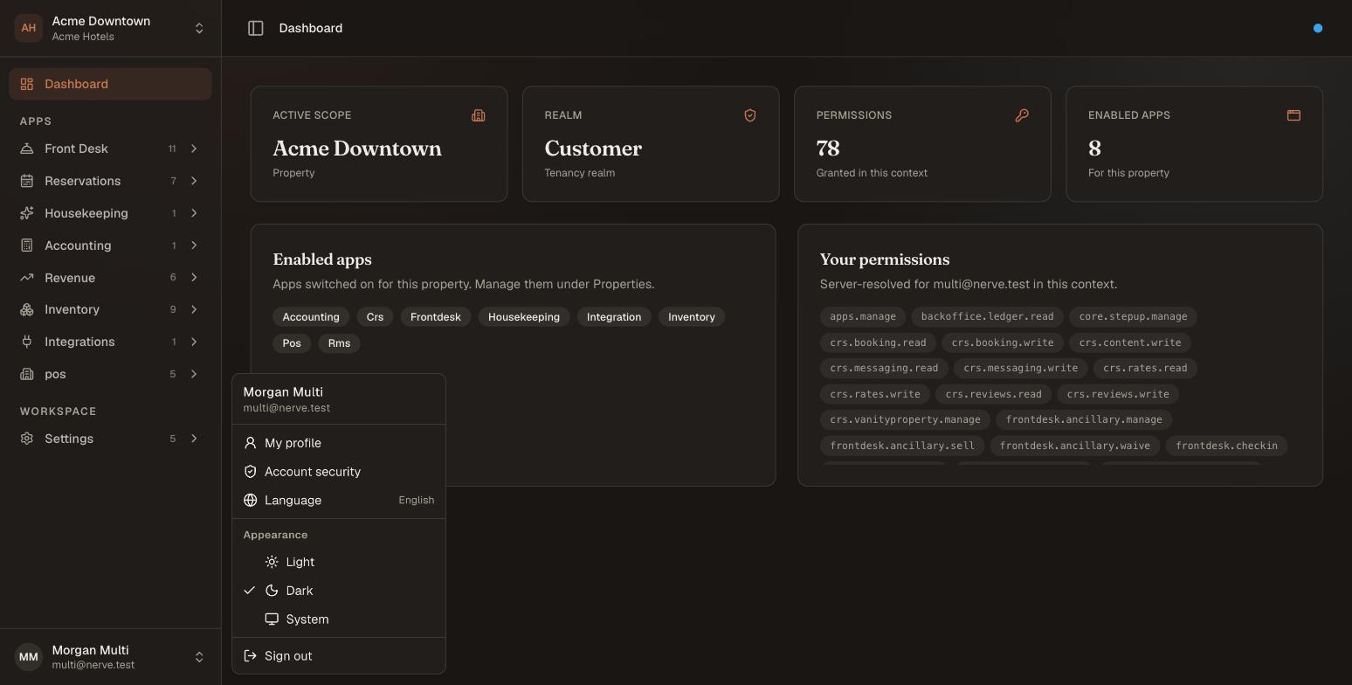Select Dark appearance mode
The width and height of the screenshot is (1352, 685).
[x=339, y=591]
